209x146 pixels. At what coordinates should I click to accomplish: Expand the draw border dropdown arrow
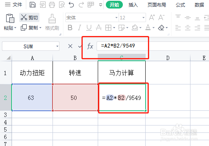point(127,28)
